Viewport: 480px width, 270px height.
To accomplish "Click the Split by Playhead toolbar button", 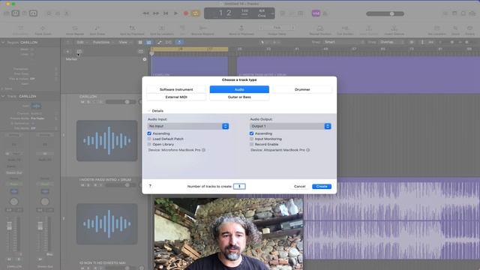I will (132, 30).
